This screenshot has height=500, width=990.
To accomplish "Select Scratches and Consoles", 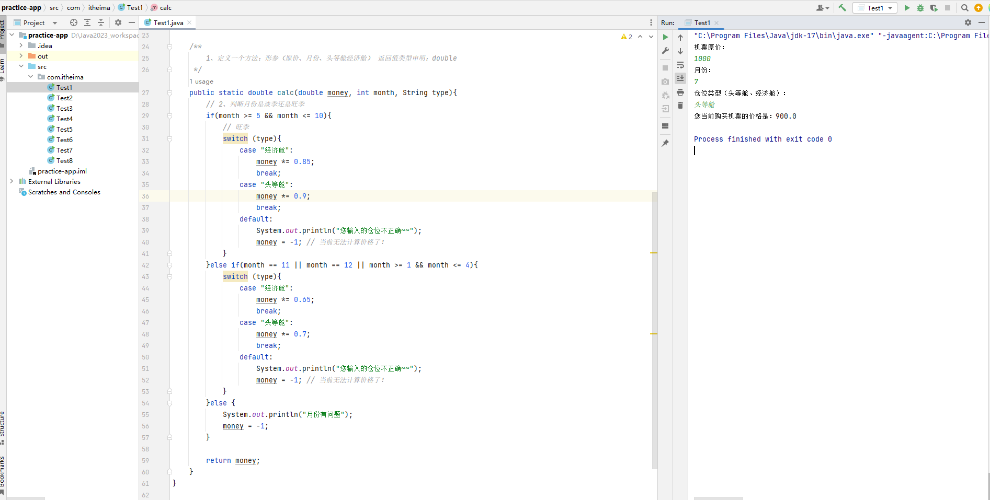I will [64, 192].
